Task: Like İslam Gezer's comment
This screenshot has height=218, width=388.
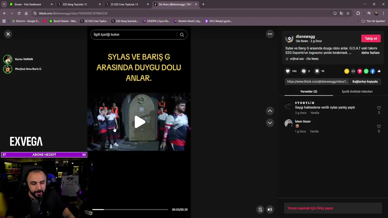Action: [x=379, y=127]
